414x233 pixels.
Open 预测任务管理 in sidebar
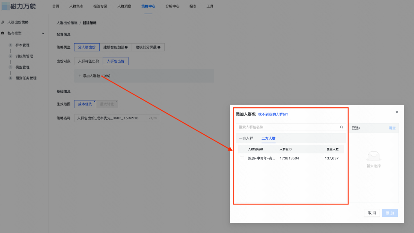pos(26,78)
